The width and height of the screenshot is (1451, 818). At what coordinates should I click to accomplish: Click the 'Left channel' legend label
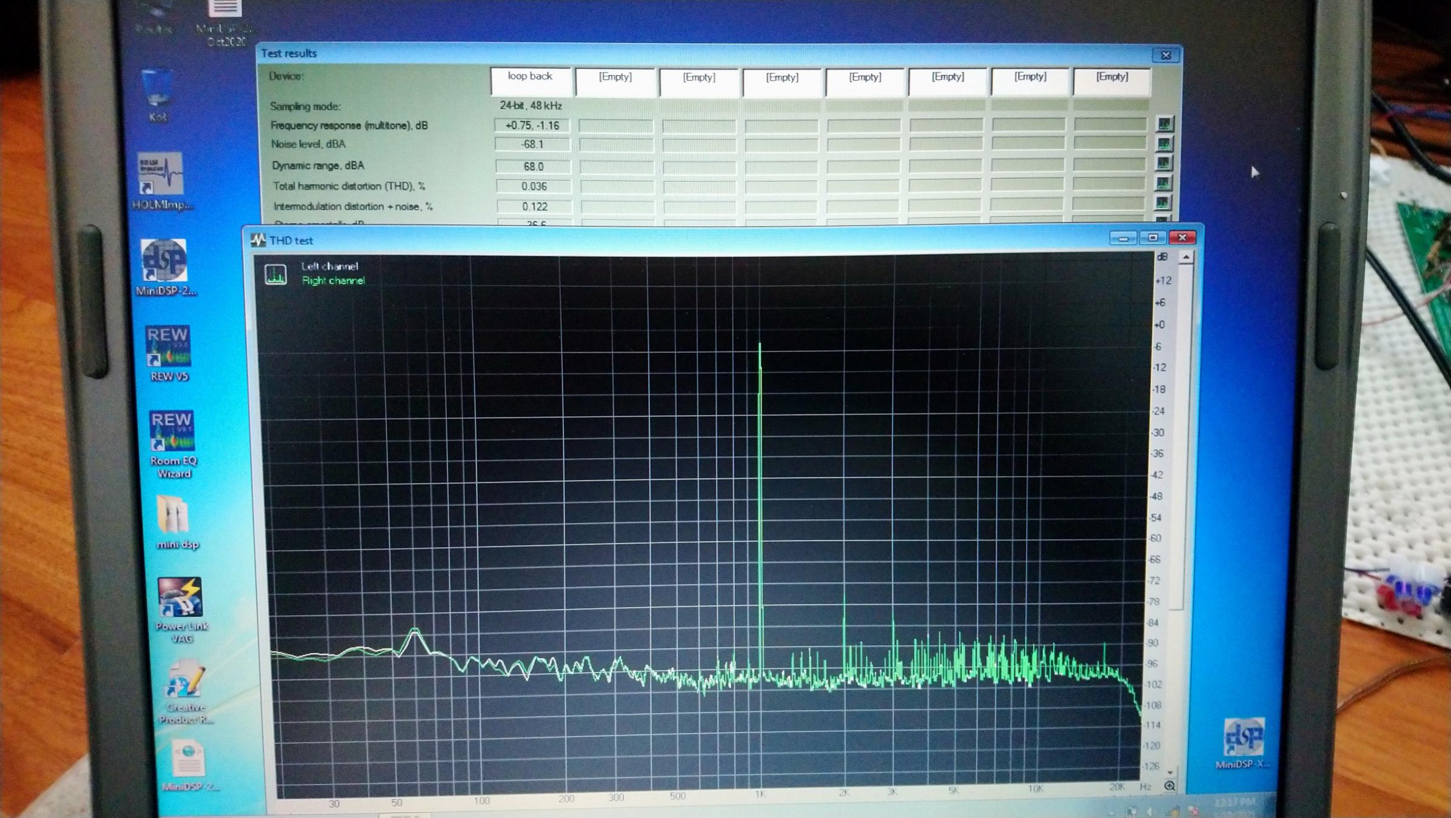coord(329,266)
